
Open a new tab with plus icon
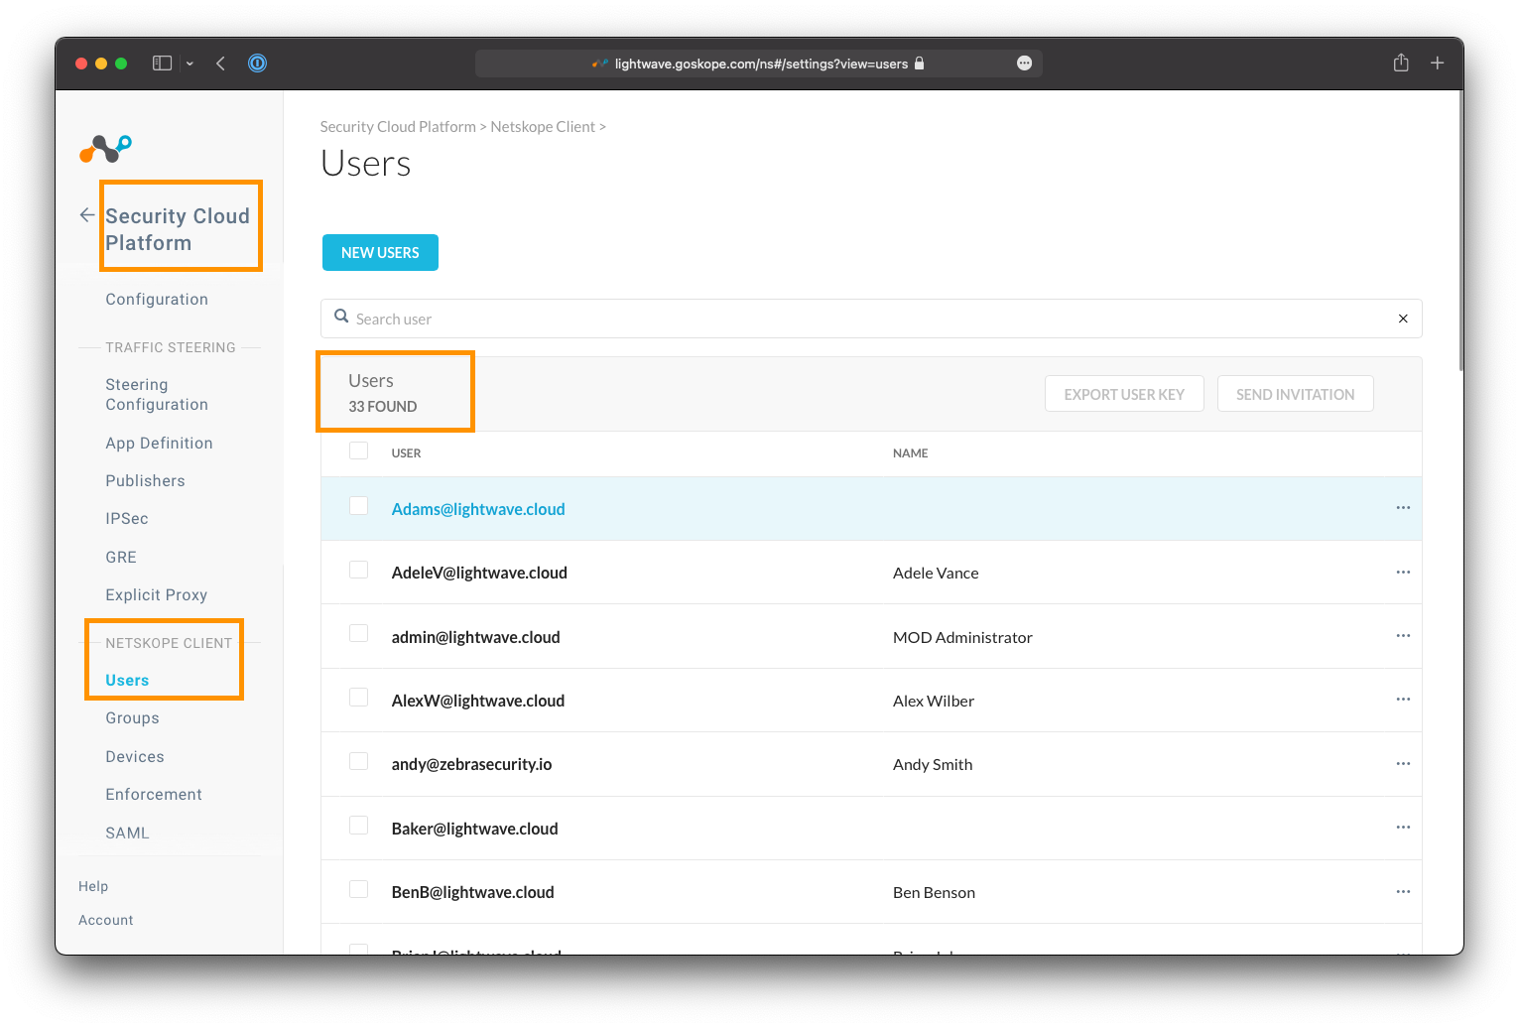[1436, 64]
